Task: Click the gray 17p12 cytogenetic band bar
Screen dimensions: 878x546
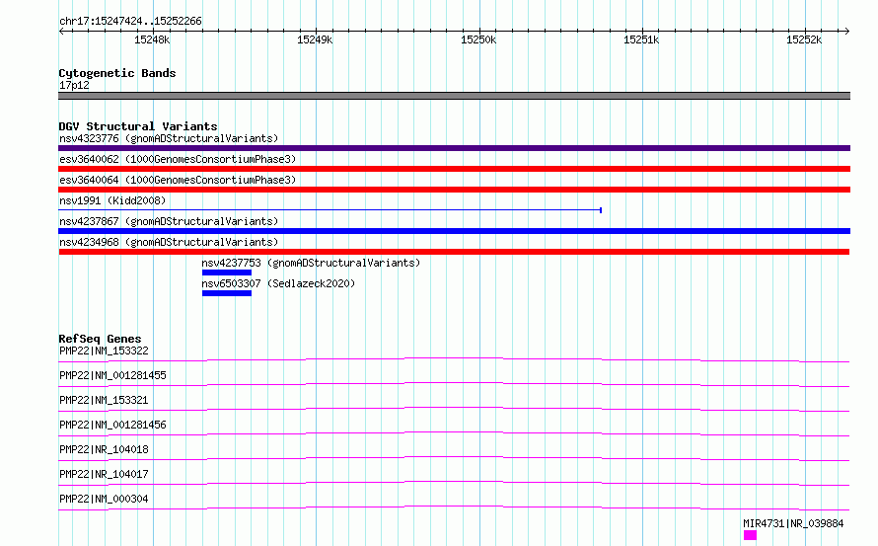Action: click(x=454, y=96)
